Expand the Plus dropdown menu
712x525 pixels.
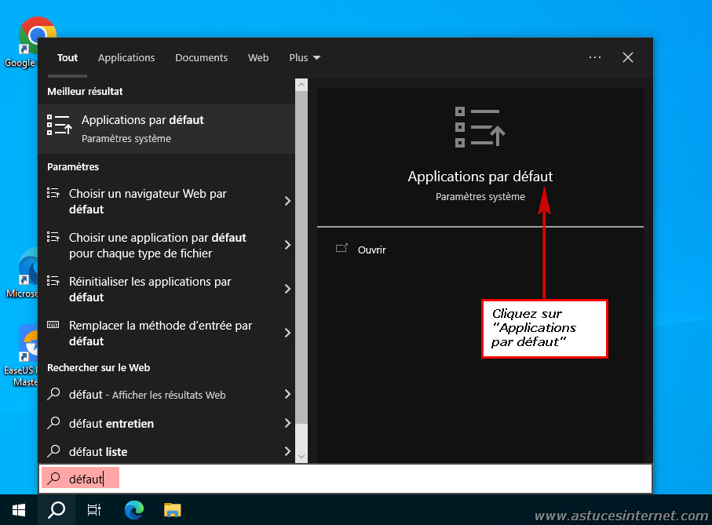(305, 57)
